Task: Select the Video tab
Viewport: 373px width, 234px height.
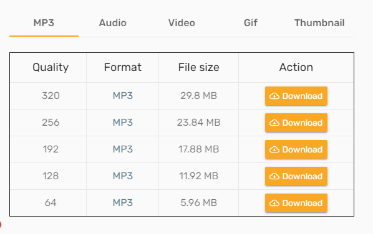Action: (x=182, y=23)
